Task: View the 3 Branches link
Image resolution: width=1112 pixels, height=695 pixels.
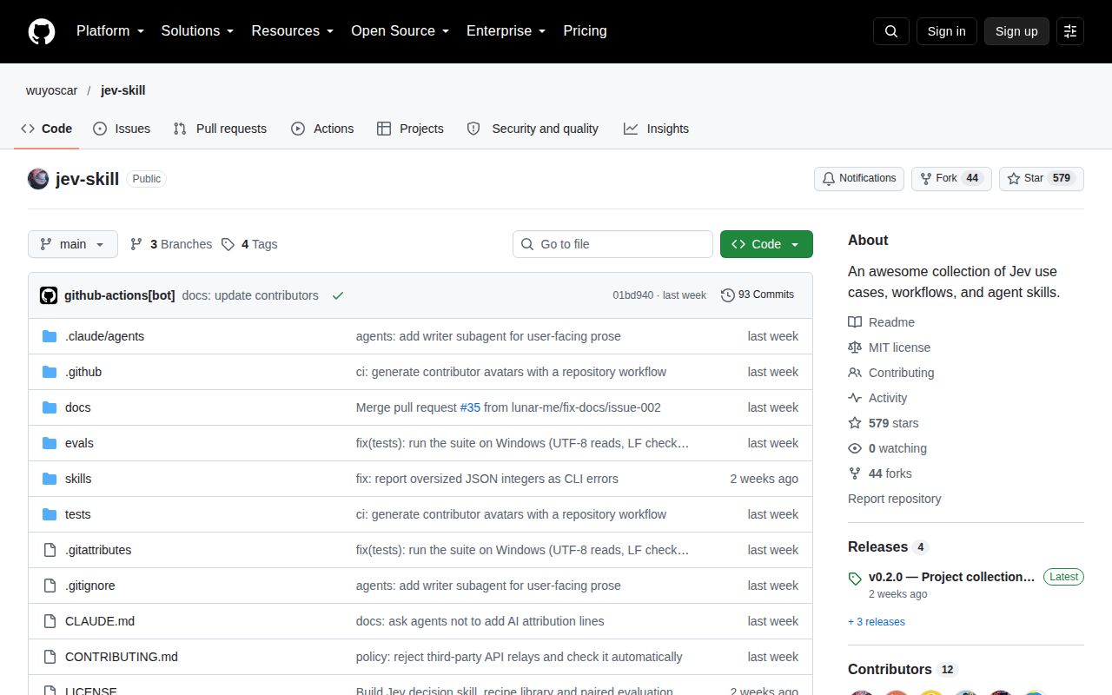Action: coord(171,244)
